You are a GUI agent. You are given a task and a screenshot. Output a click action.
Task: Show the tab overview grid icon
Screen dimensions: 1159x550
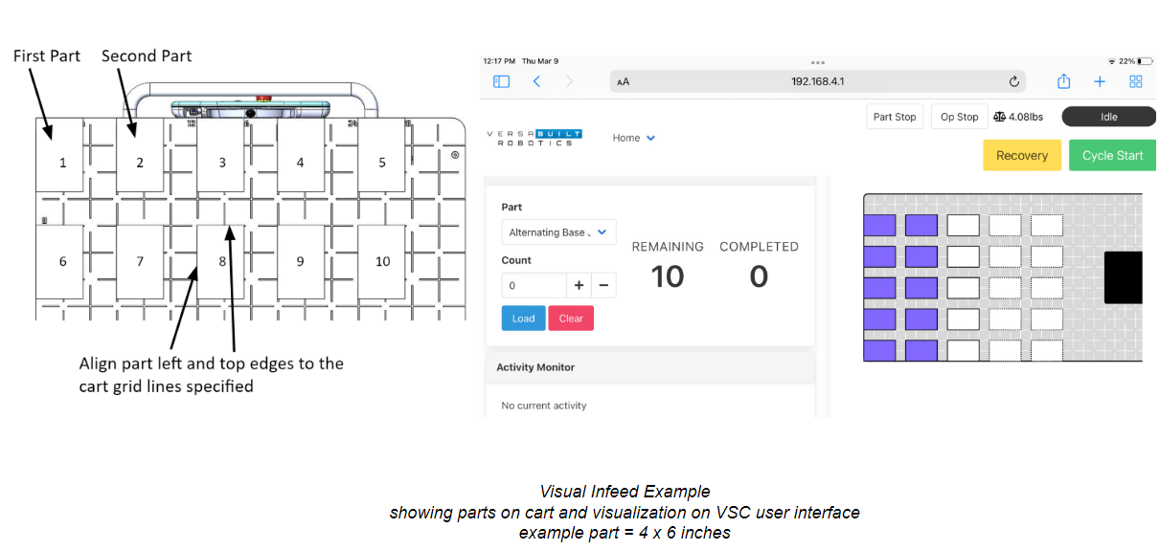(x=1136, y=81)
